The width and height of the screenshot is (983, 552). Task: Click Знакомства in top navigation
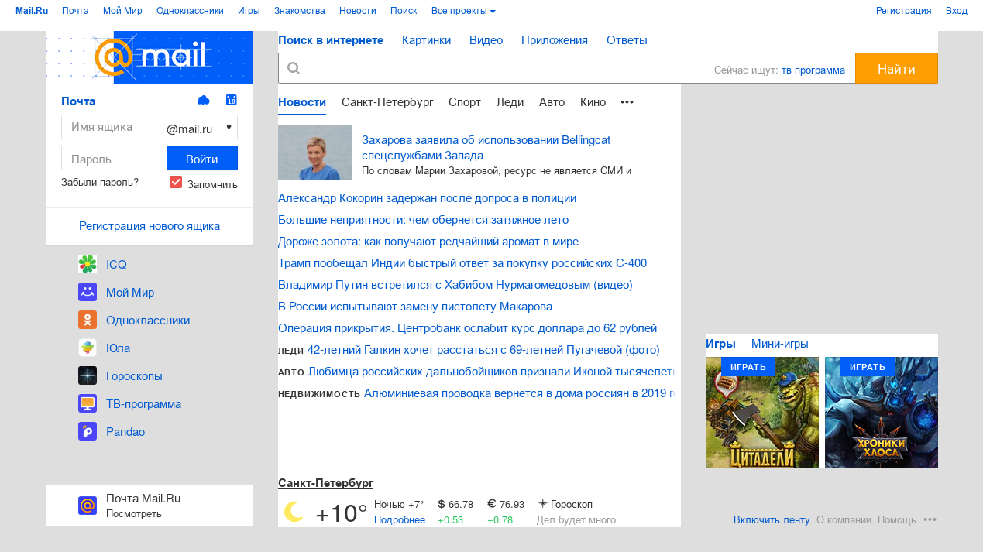point(300,11)
